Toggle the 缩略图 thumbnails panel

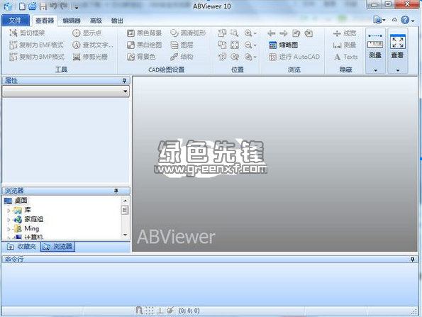click(283, 45)
